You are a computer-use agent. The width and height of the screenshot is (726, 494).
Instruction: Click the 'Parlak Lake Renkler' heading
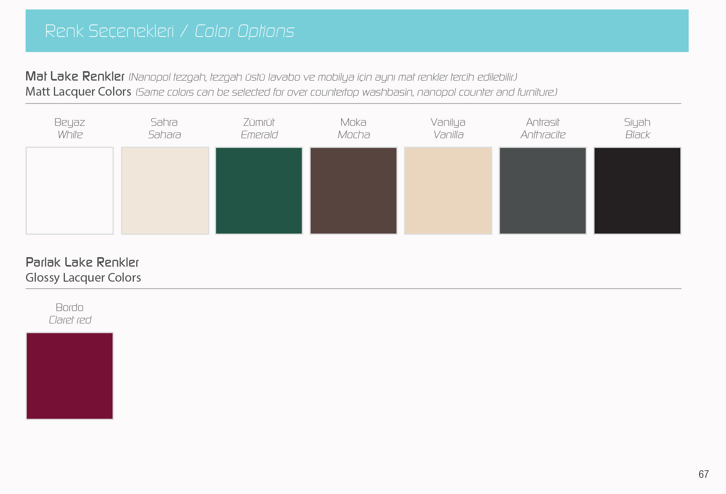[82, 262]
